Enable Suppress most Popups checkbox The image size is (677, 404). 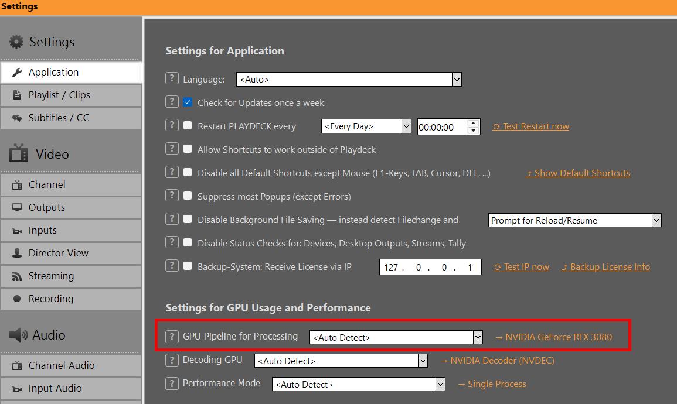(x=188, y=196)
